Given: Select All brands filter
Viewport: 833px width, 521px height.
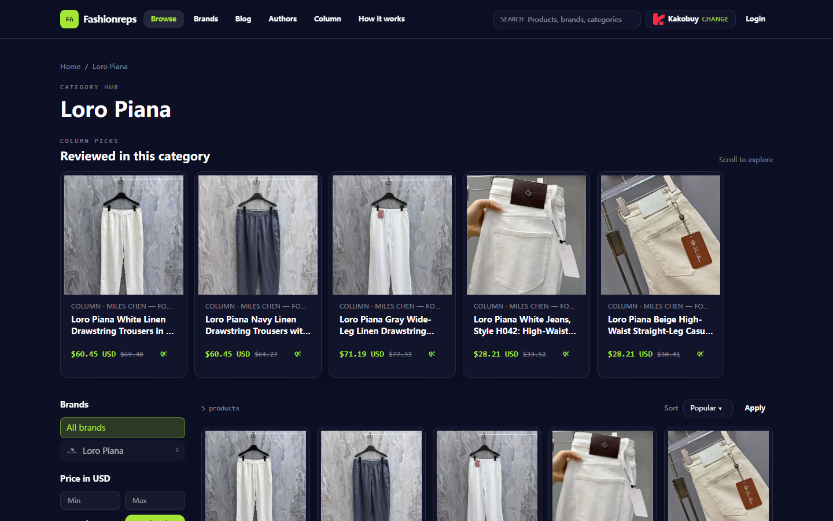Looking at the screenshot, I should click(123, 428).
